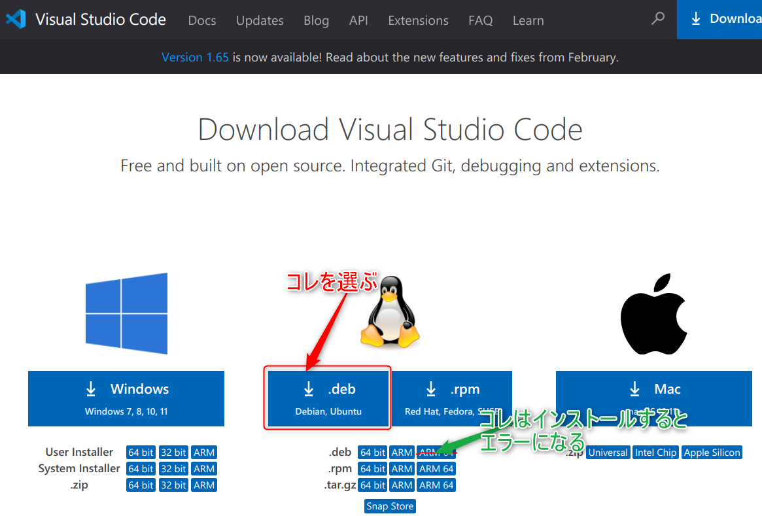Click the Linux '.tar.gz' row label

pos(340,485)
